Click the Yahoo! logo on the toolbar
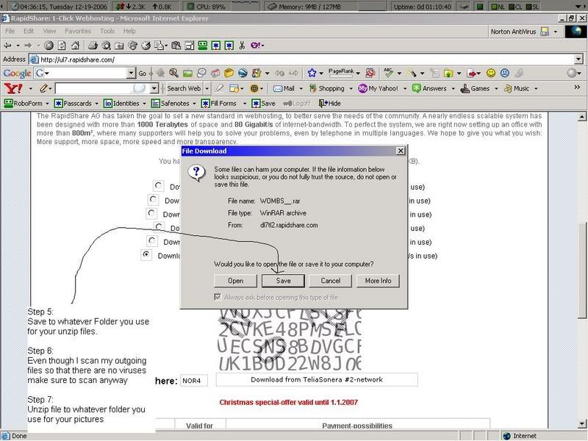 tap(13, 88)
